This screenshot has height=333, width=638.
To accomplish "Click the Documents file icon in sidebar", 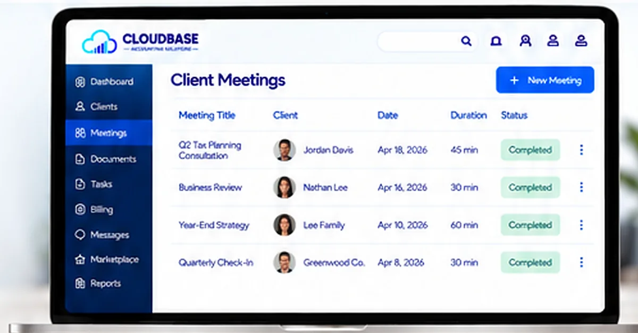I will 80,159.
